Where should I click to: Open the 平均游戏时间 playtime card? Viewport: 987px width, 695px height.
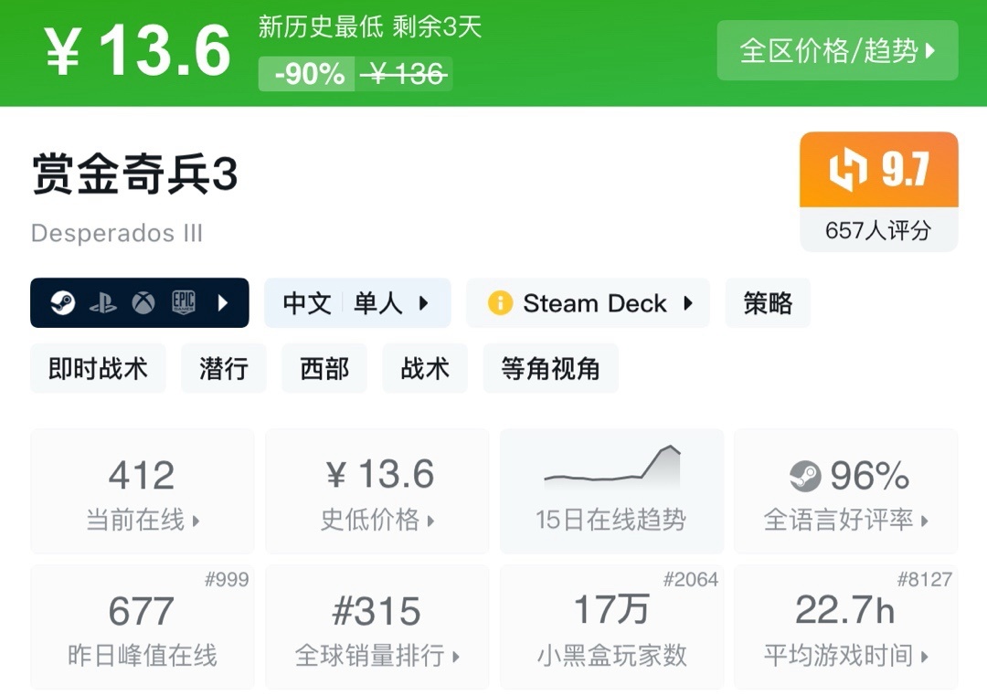pos(846,627)
